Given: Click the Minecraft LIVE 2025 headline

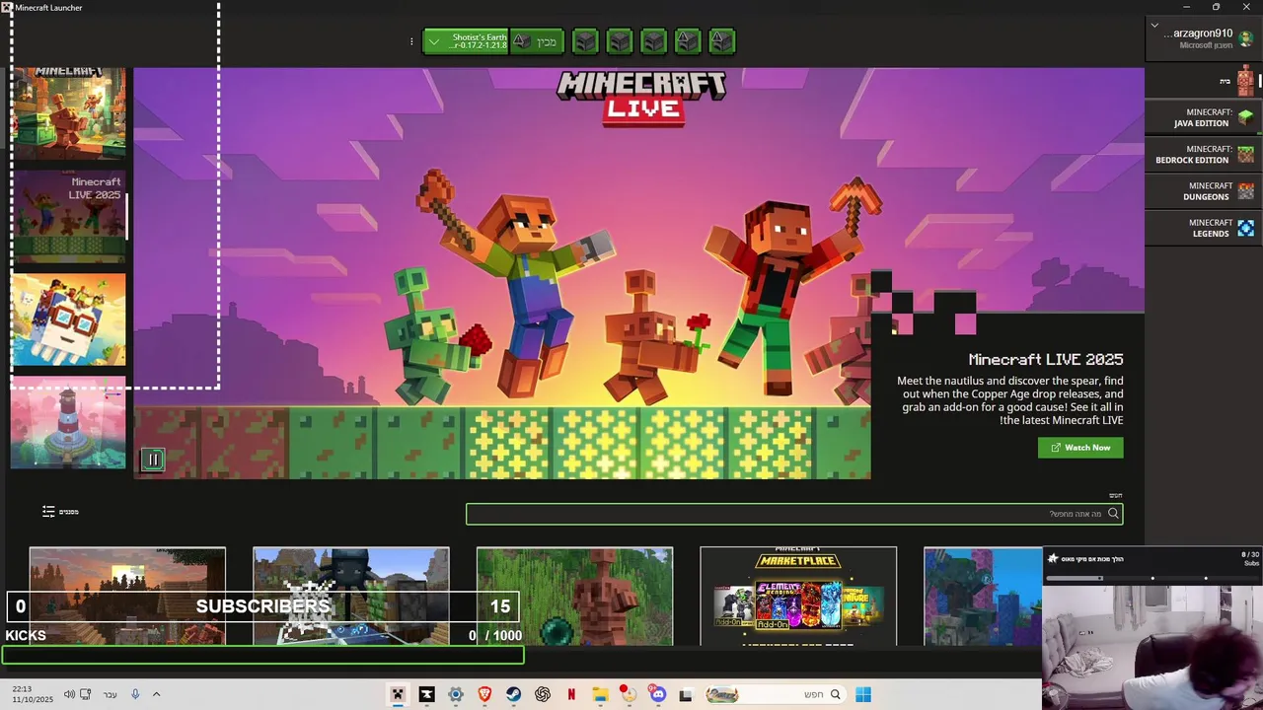Looking at the screenshot, I should [1045, 360].
